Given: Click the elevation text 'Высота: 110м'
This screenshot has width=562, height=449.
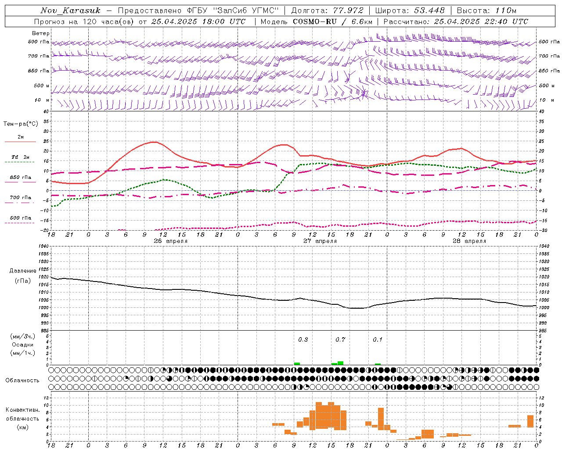Looking at the screenshot, I should pyautogui.click(x=486, y=11).
